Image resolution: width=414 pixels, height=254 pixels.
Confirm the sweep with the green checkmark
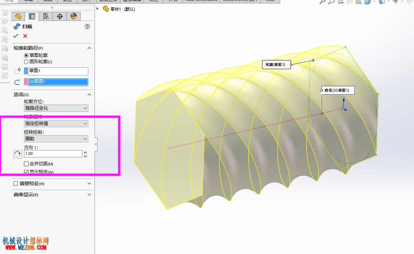point(16,36)
